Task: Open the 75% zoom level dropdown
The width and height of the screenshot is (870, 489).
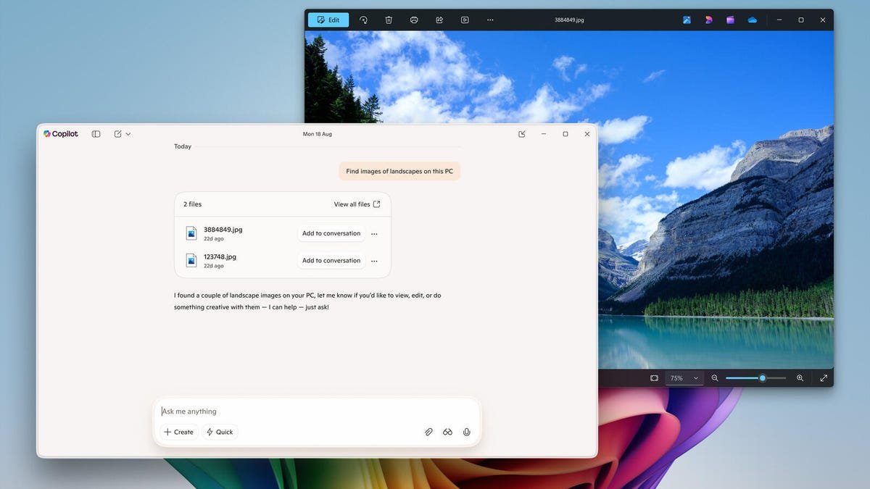Action: 683,377
